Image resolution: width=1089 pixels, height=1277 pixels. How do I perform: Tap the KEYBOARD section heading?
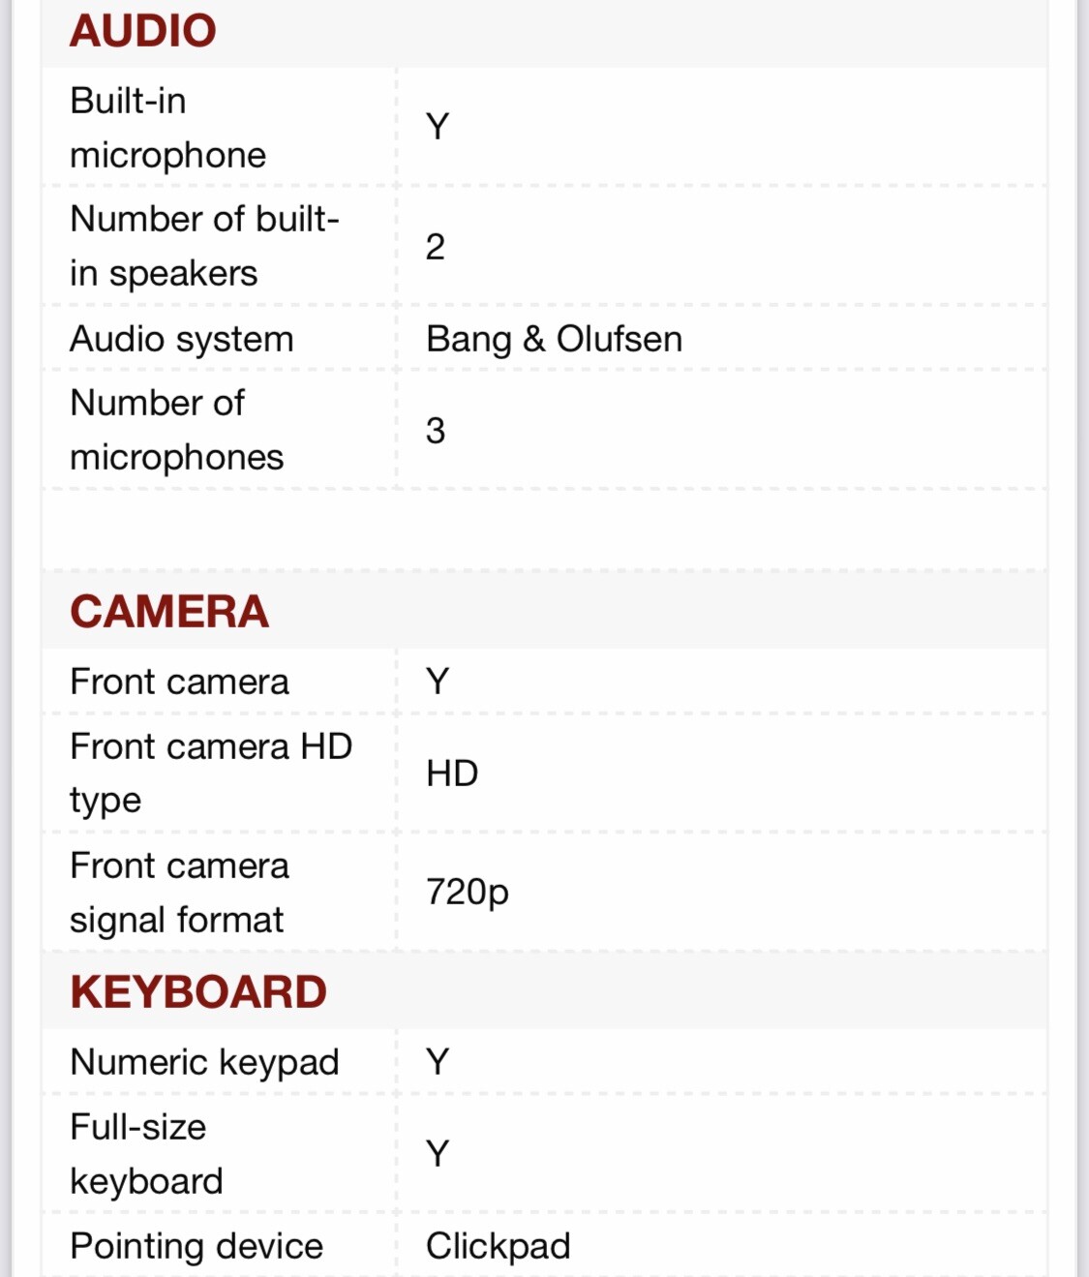198,991
